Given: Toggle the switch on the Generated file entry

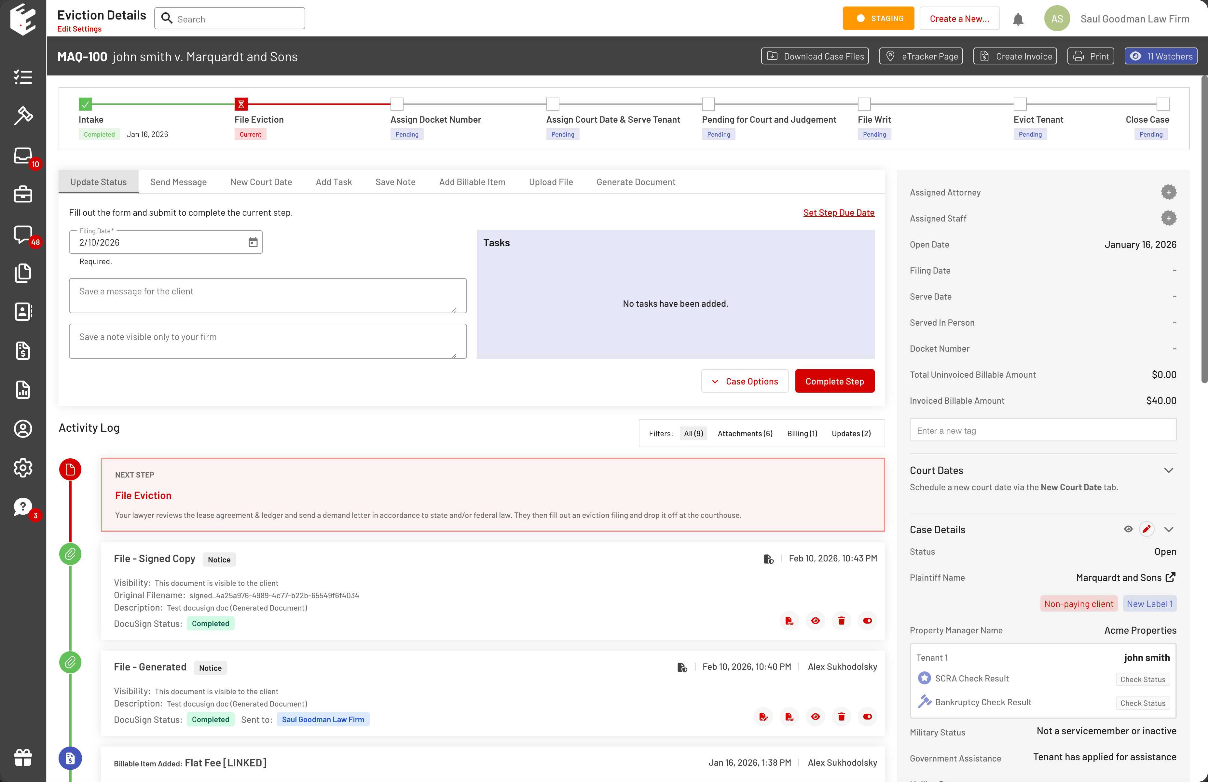Looking at the screenshot, I should click(867, 717).
